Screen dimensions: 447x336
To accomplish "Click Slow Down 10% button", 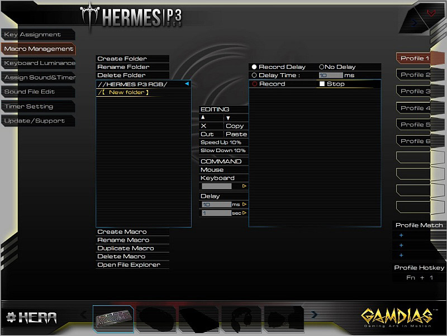I will click(223, 150).
